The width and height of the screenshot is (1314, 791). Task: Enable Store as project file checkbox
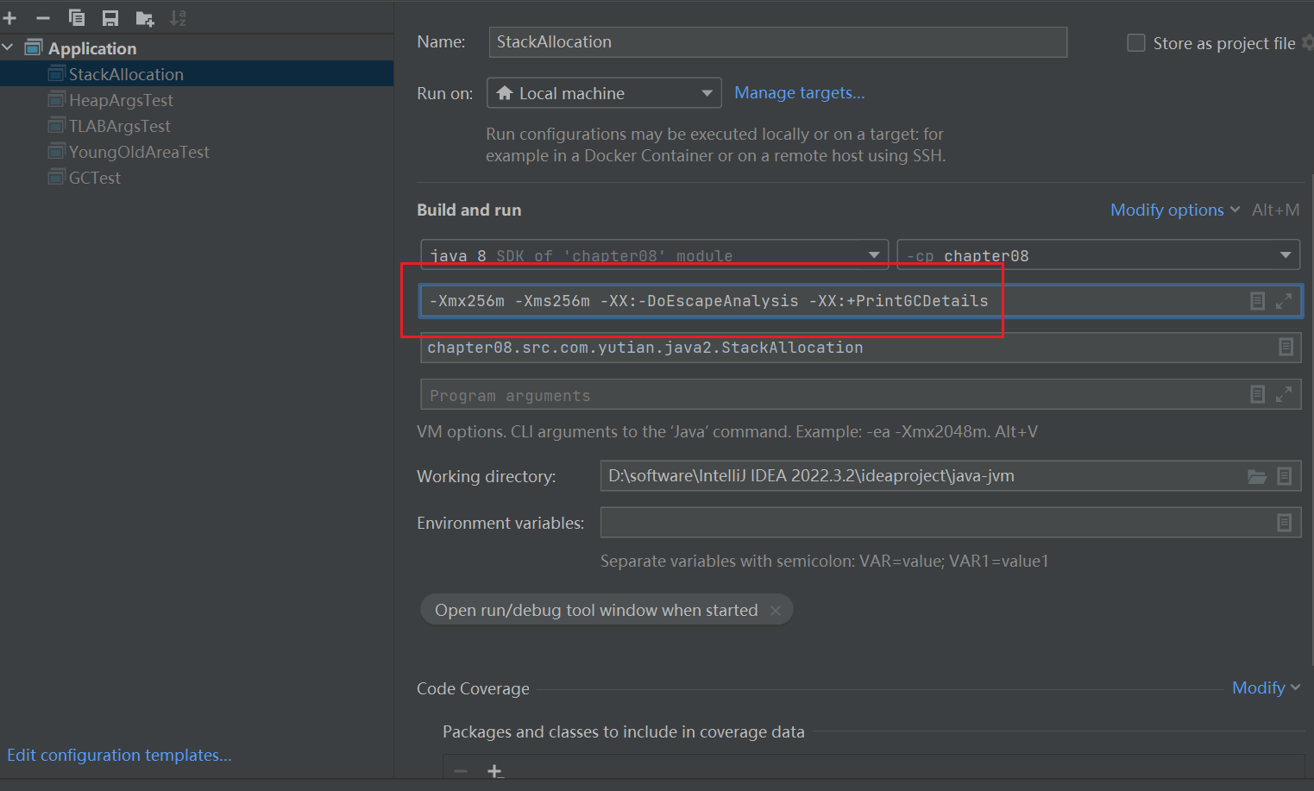tap(1136, 43)
